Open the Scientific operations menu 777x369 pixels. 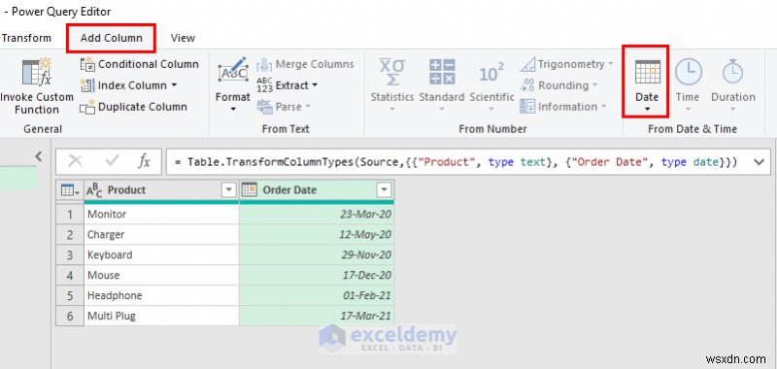point(491,85)
